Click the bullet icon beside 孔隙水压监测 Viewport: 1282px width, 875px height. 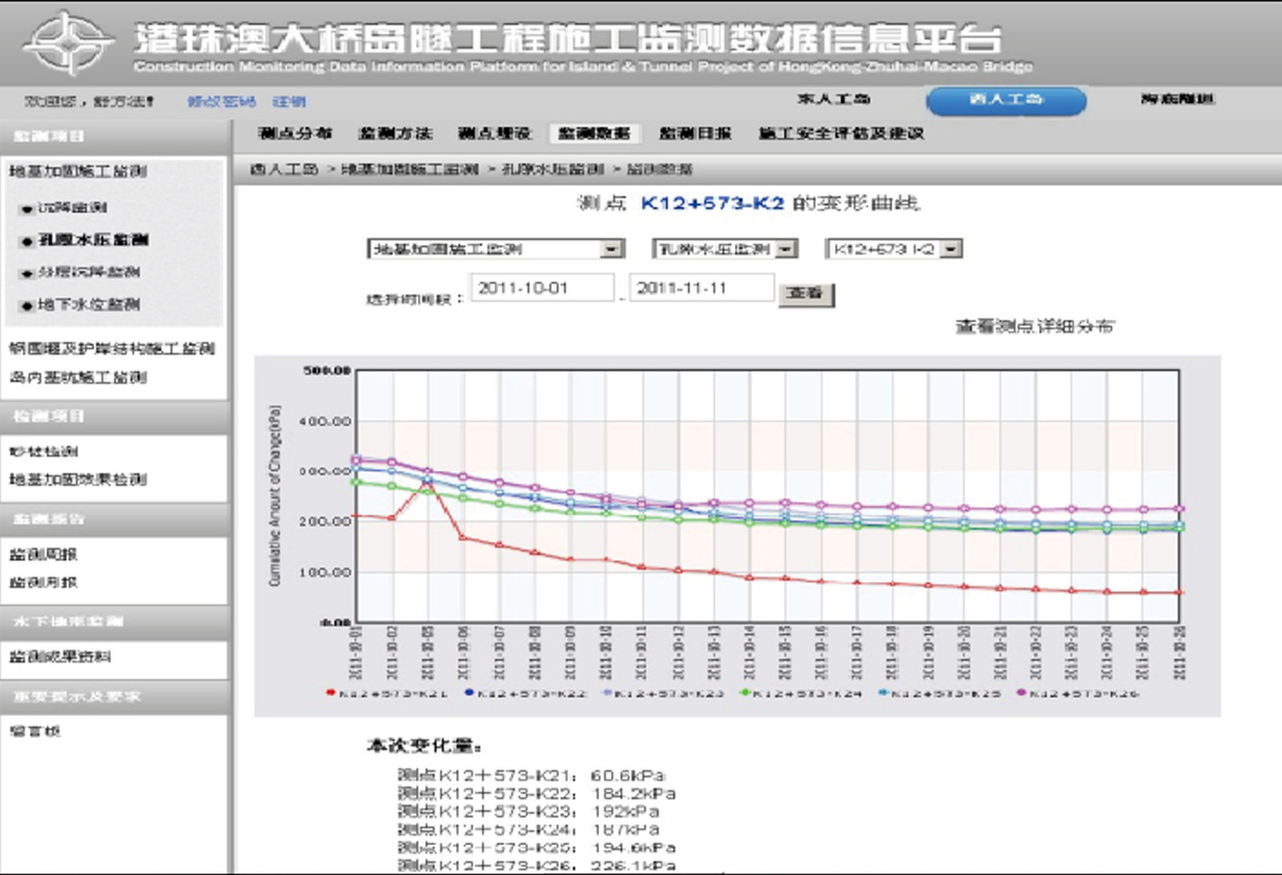tap(28, 240)
